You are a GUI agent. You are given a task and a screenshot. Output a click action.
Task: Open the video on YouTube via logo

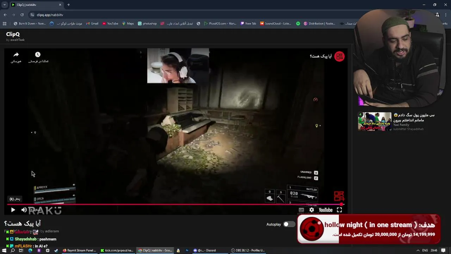[x=326, y=210]
